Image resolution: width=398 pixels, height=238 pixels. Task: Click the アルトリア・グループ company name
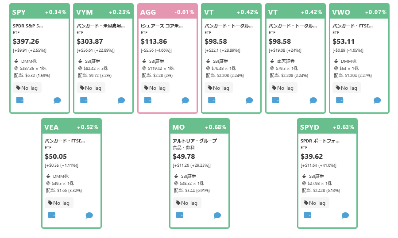[195, 141]
